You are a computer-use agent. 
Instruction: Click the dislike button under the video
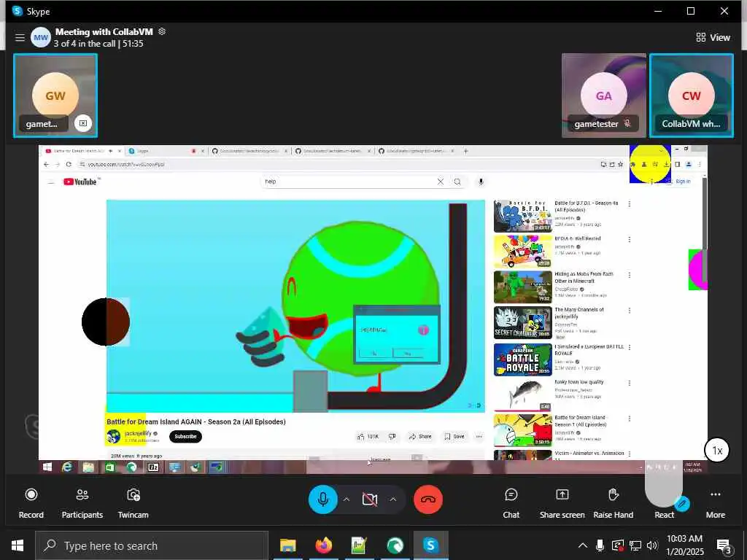pos(392,436)
